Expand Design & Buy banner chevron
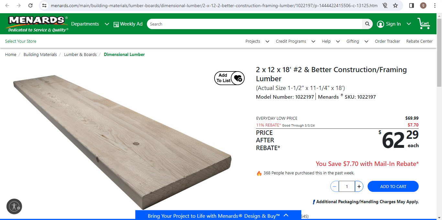442x220 pixels. [286, 215]
